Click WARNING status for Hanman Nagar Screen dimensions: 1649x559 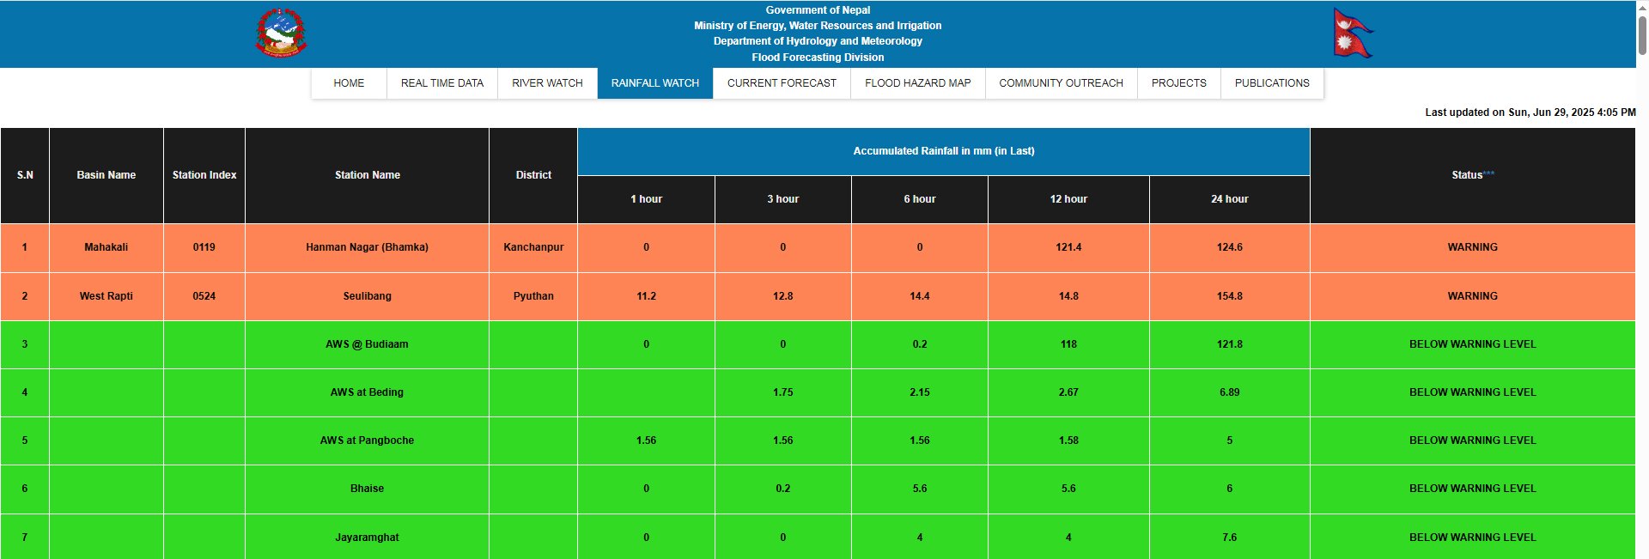pyautogui.click(x=1473, y=247)
